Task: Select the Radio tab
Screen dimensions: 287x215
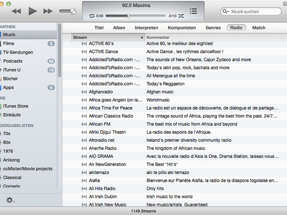Action: [x=236, y=28]
